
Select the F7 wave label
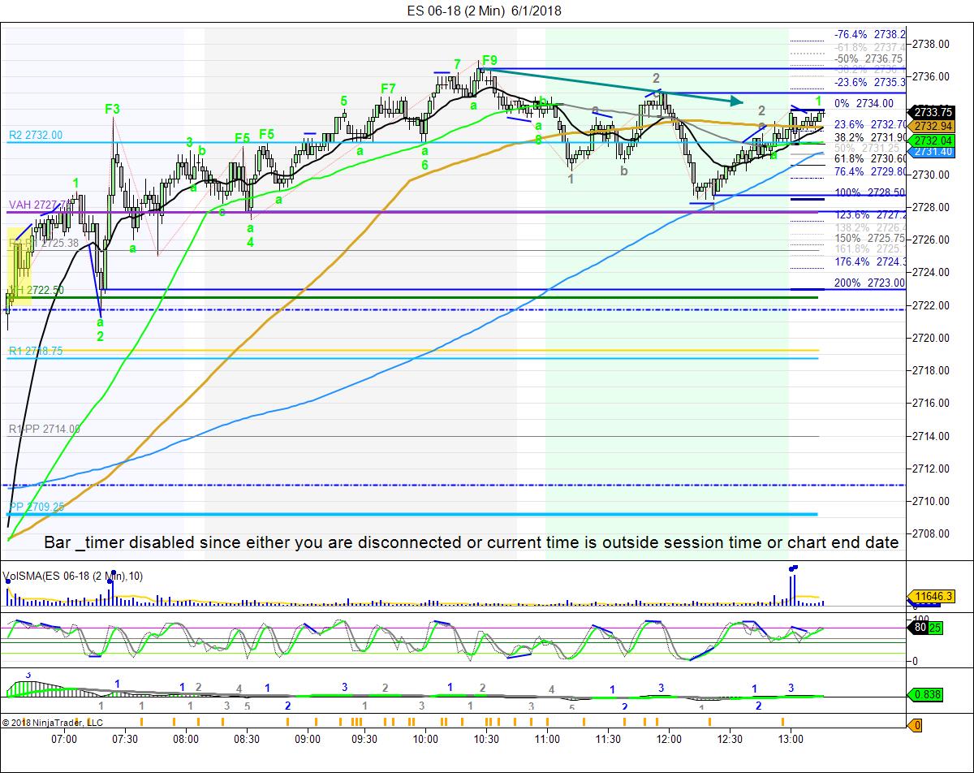coord(388,89)
